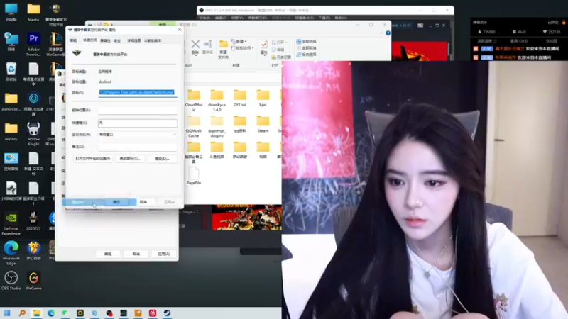The width and height of the screenshot is (568, 319).
Task: Expand Open (打开) dropdown in Explorer ribbon
Action: click(x=279, y=43)
